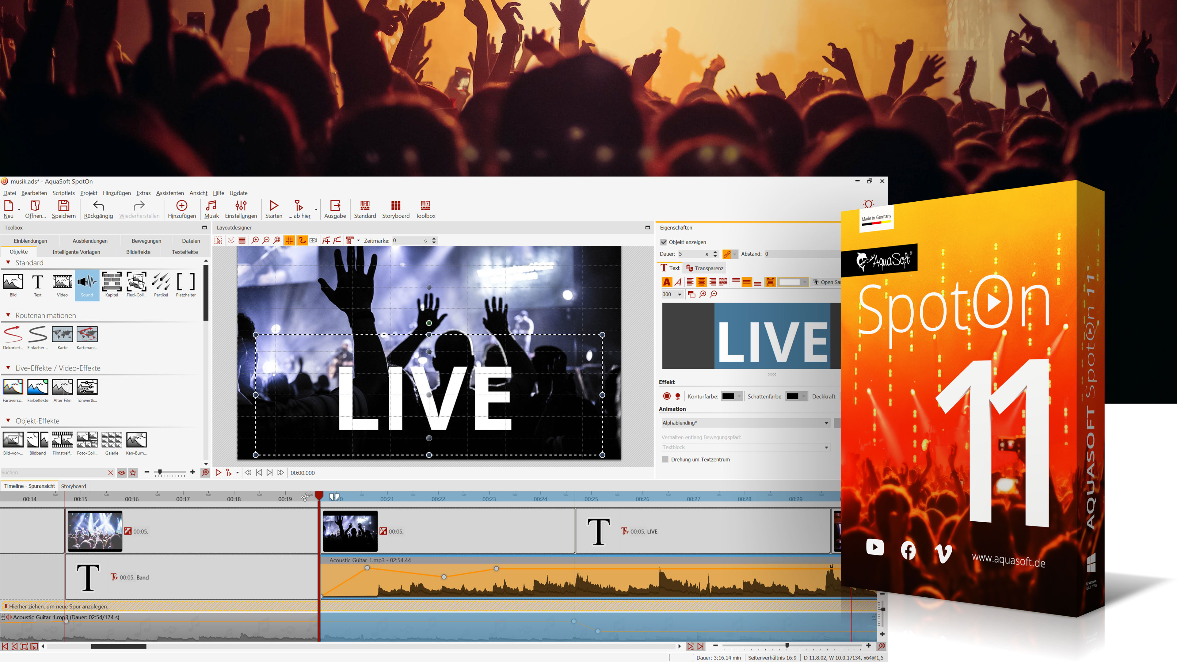Switch to the Texteffekte tab
The width and height of the screenshot is (1177, 662).
click(185, 252)
